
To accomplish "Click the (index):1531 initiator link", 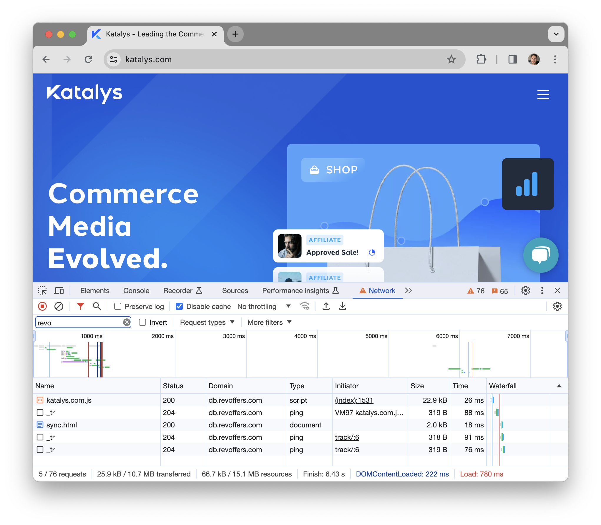I will click(354, 400).
